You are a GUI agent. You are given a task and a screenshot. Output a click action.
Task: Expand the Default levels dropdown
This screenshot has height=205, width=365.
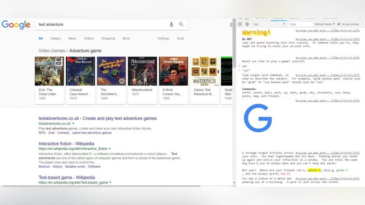(324, 24)
